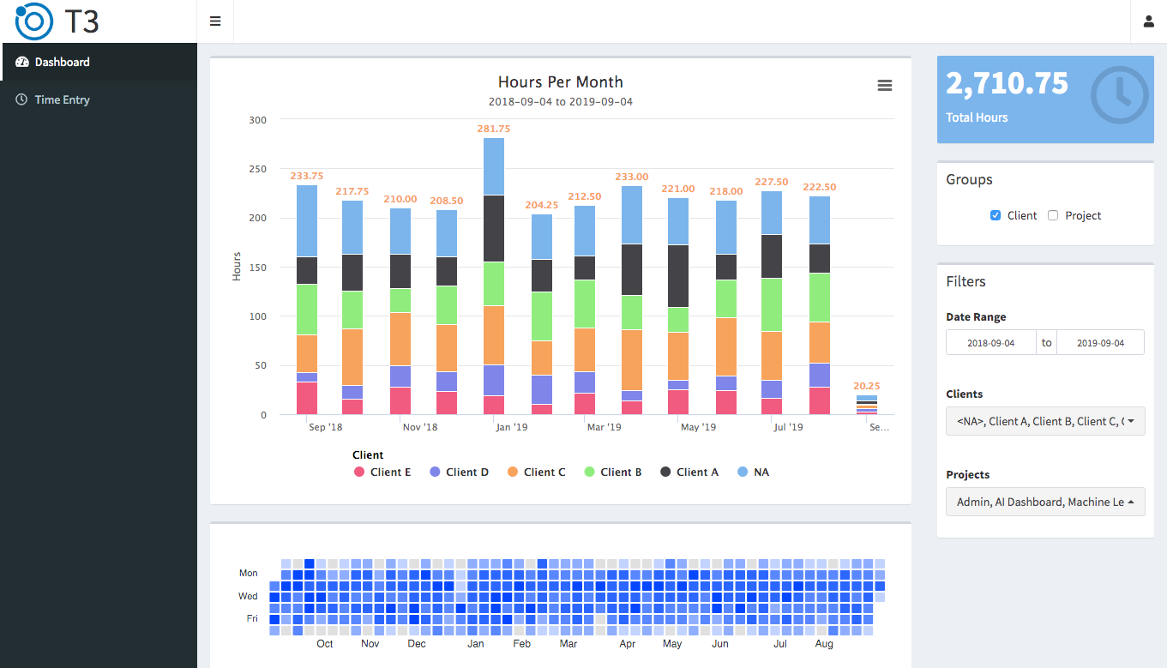This screenshot has width=1167, height=668.
Task: Click the Dashboard speedometer icon
Action: click(x=22, y=63)
